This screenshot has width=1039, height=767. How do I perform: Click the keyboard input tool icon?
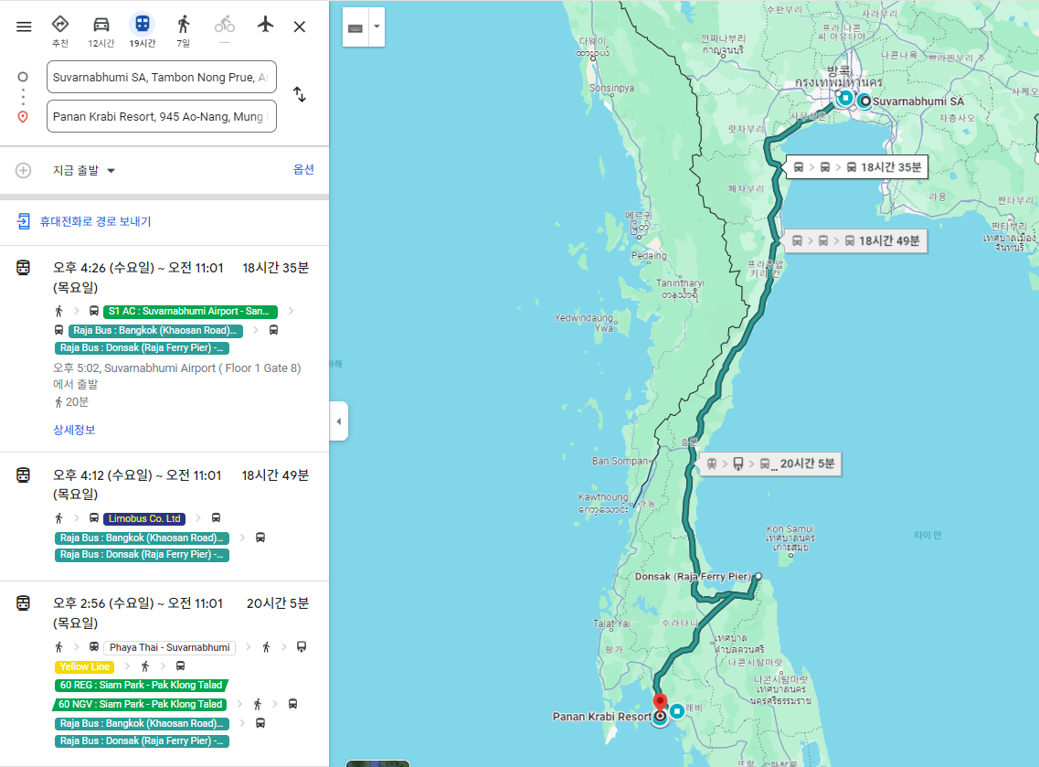coord(355,27)
